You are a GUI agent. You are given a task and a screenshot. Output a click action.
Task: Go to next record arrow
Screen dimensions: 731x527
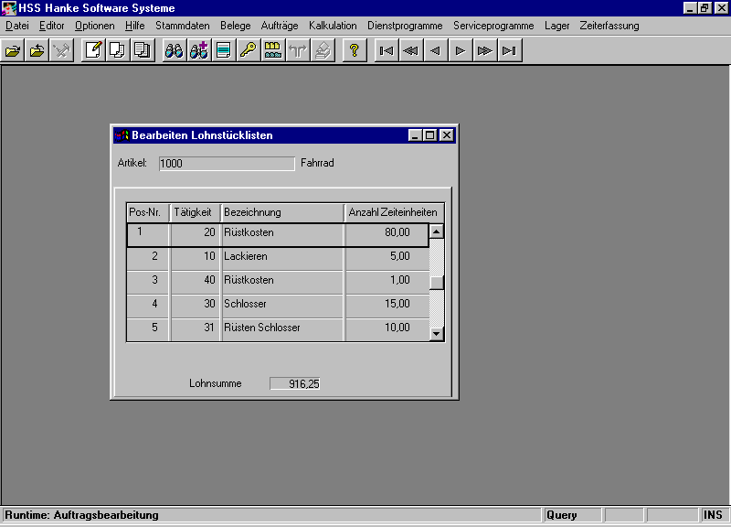461,51
